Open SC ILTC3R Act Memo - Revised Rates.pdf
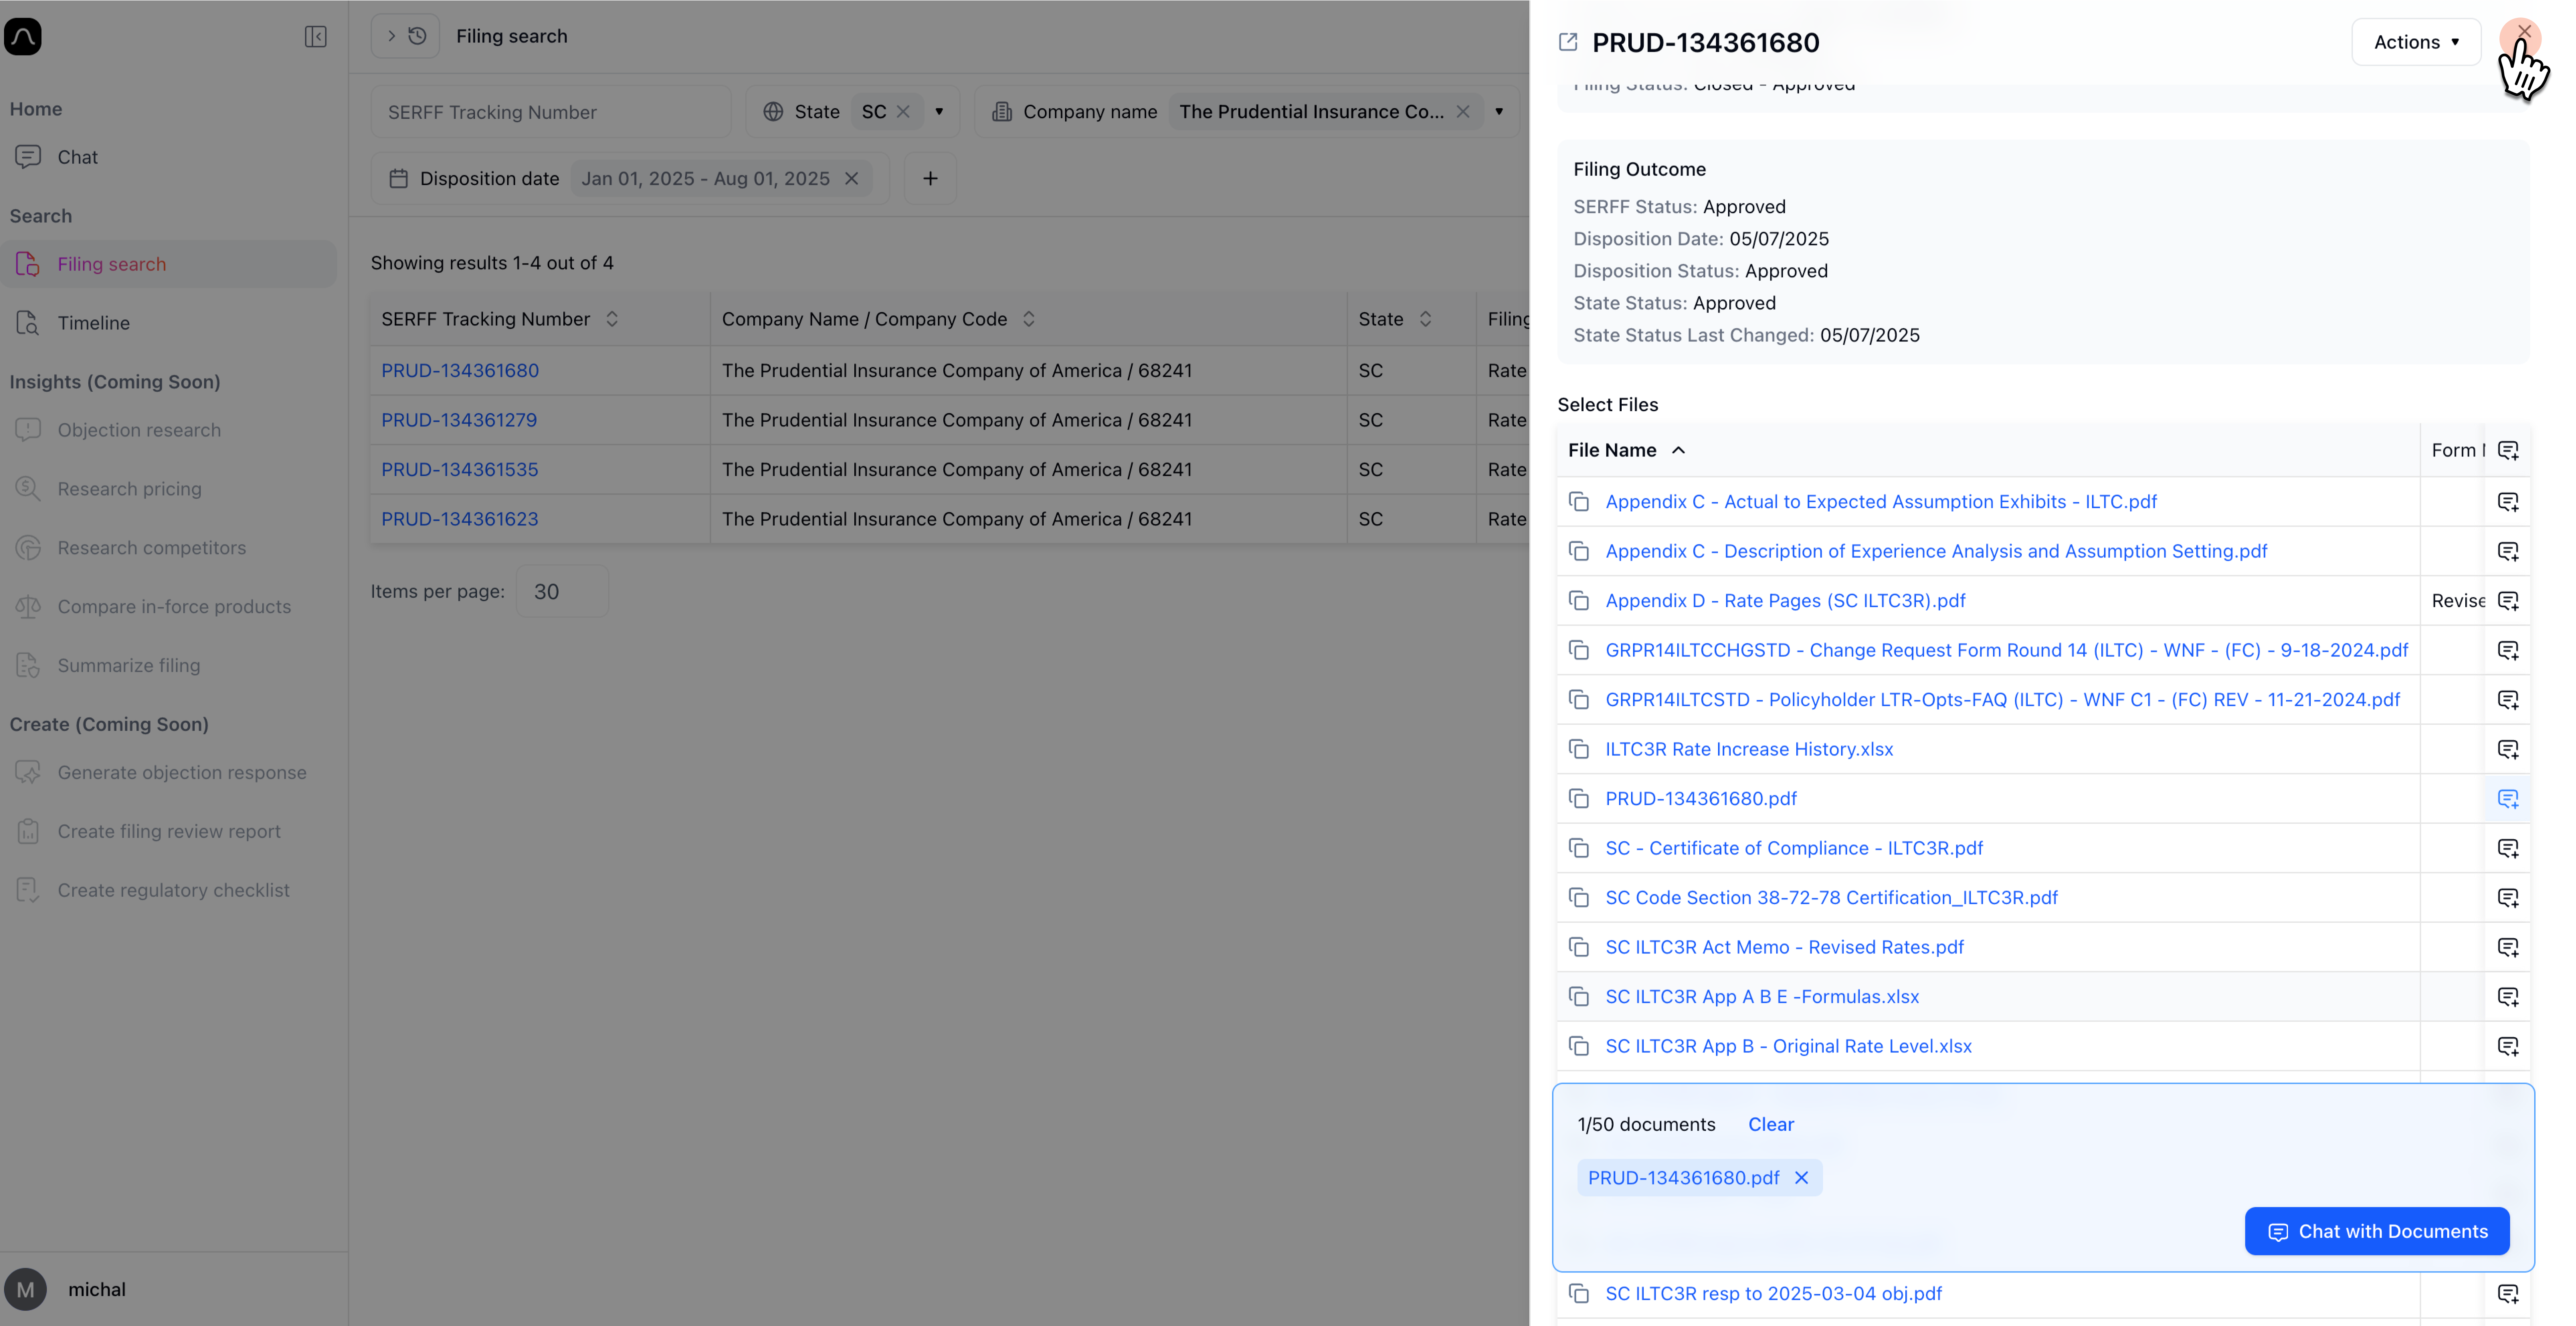This screenshot has width=2576, height=1326. (1784, 947)
